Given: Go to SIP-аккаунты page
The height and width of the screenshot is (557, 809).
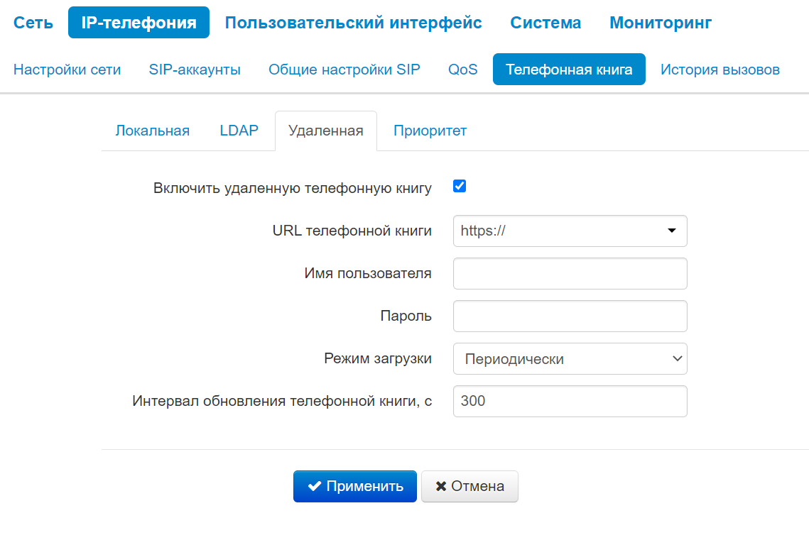Looking at the screenshot, I should [195, 70].
